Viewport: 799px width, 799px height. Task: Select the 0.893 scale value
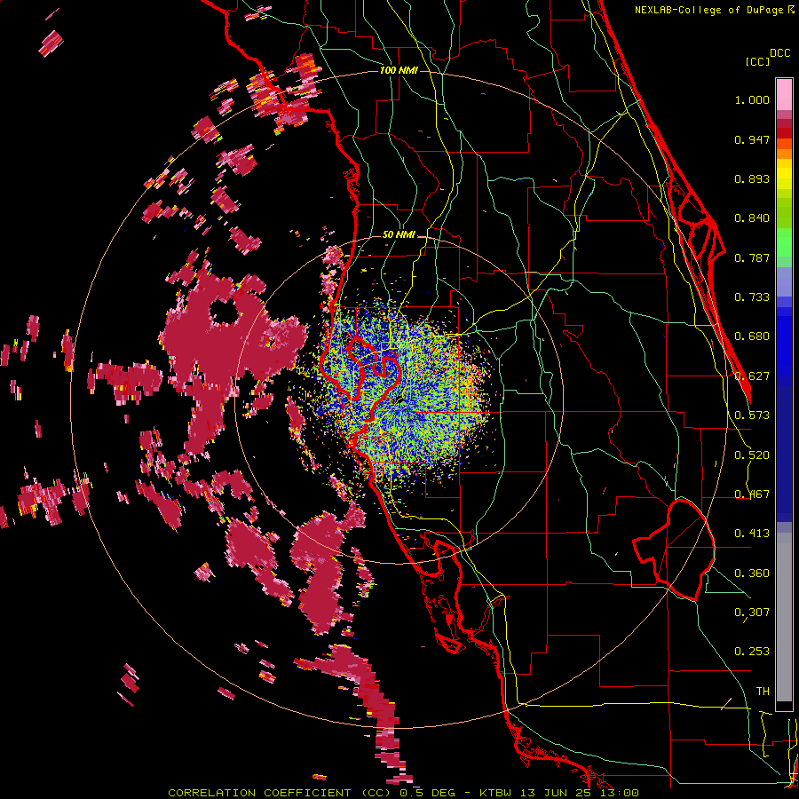pos(752,178)
